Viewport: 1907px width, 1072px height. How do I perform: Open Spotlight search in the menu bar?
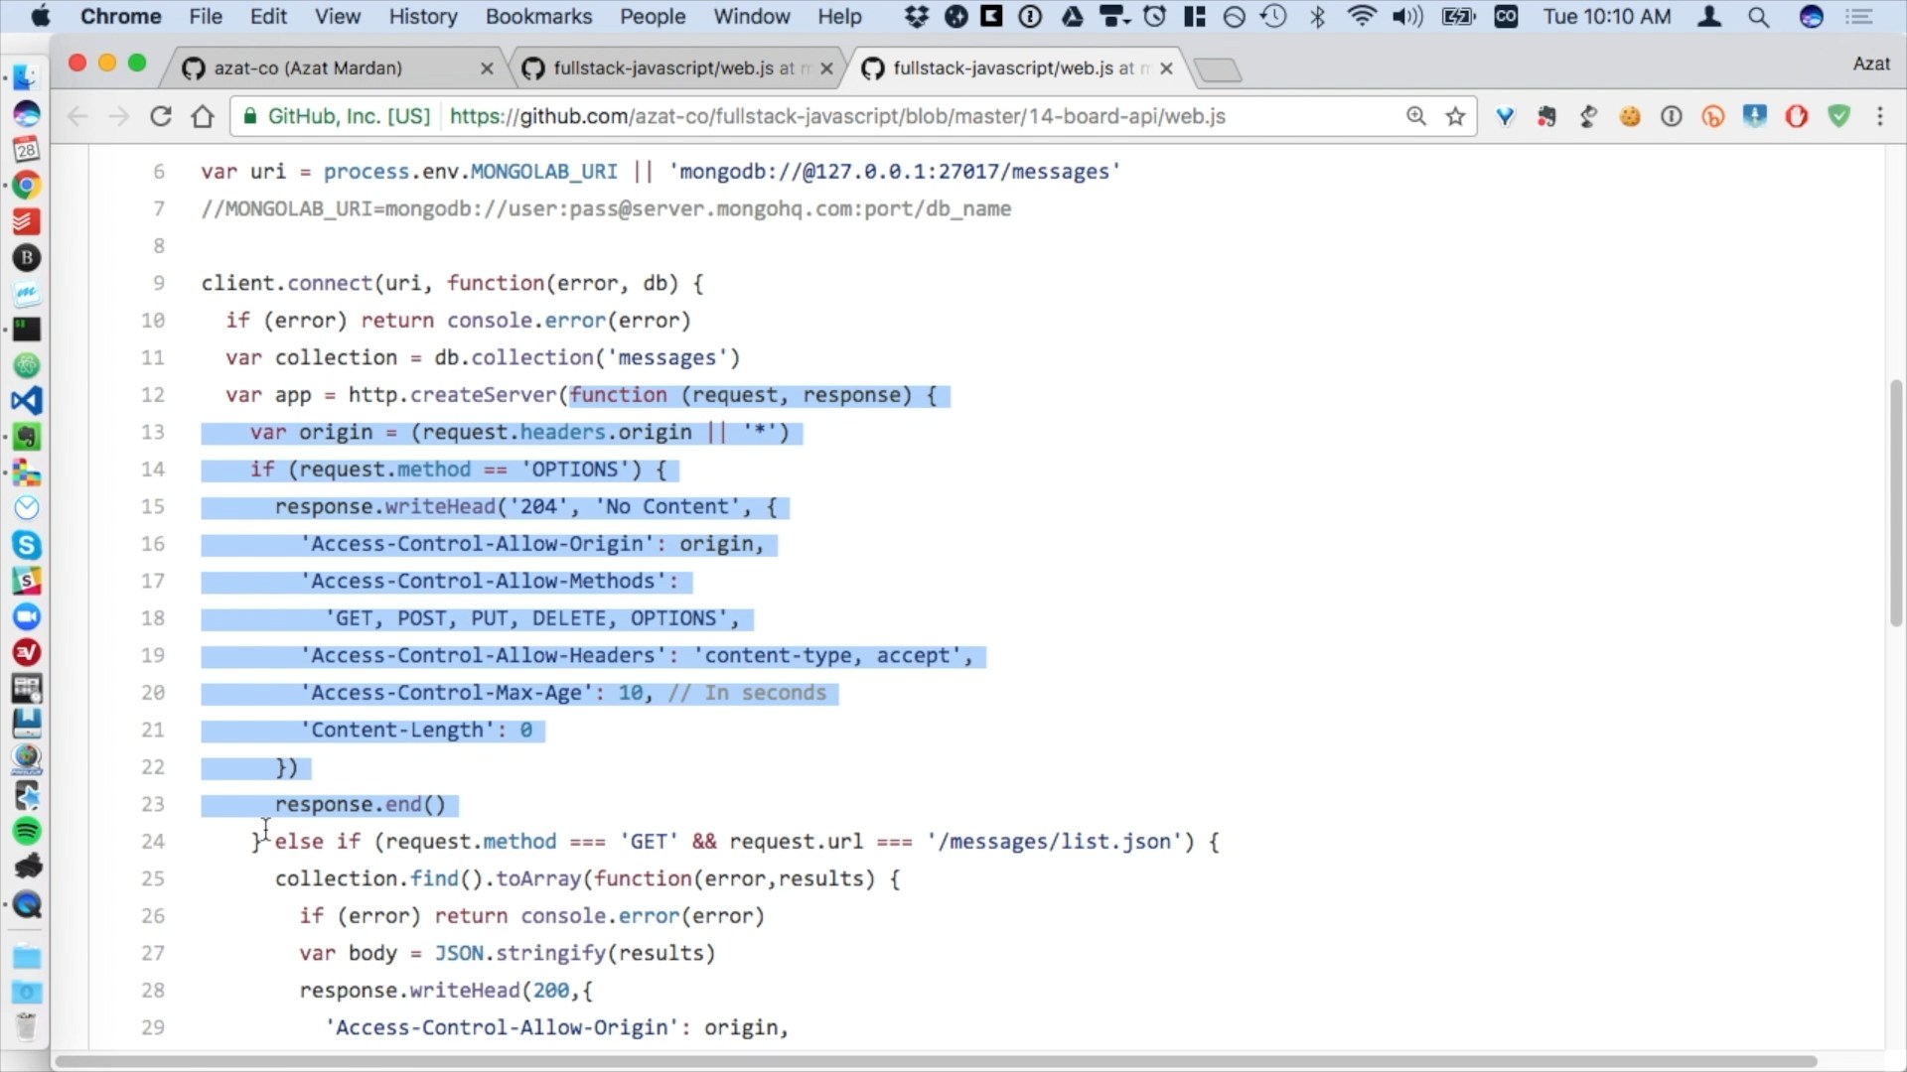tap(1758, 17)
